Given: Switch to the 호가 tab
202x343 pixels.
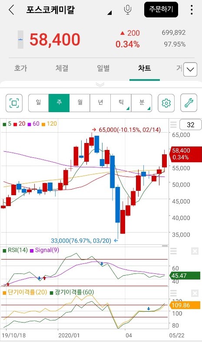Looking at the screenshot, I should coord(20,68).
